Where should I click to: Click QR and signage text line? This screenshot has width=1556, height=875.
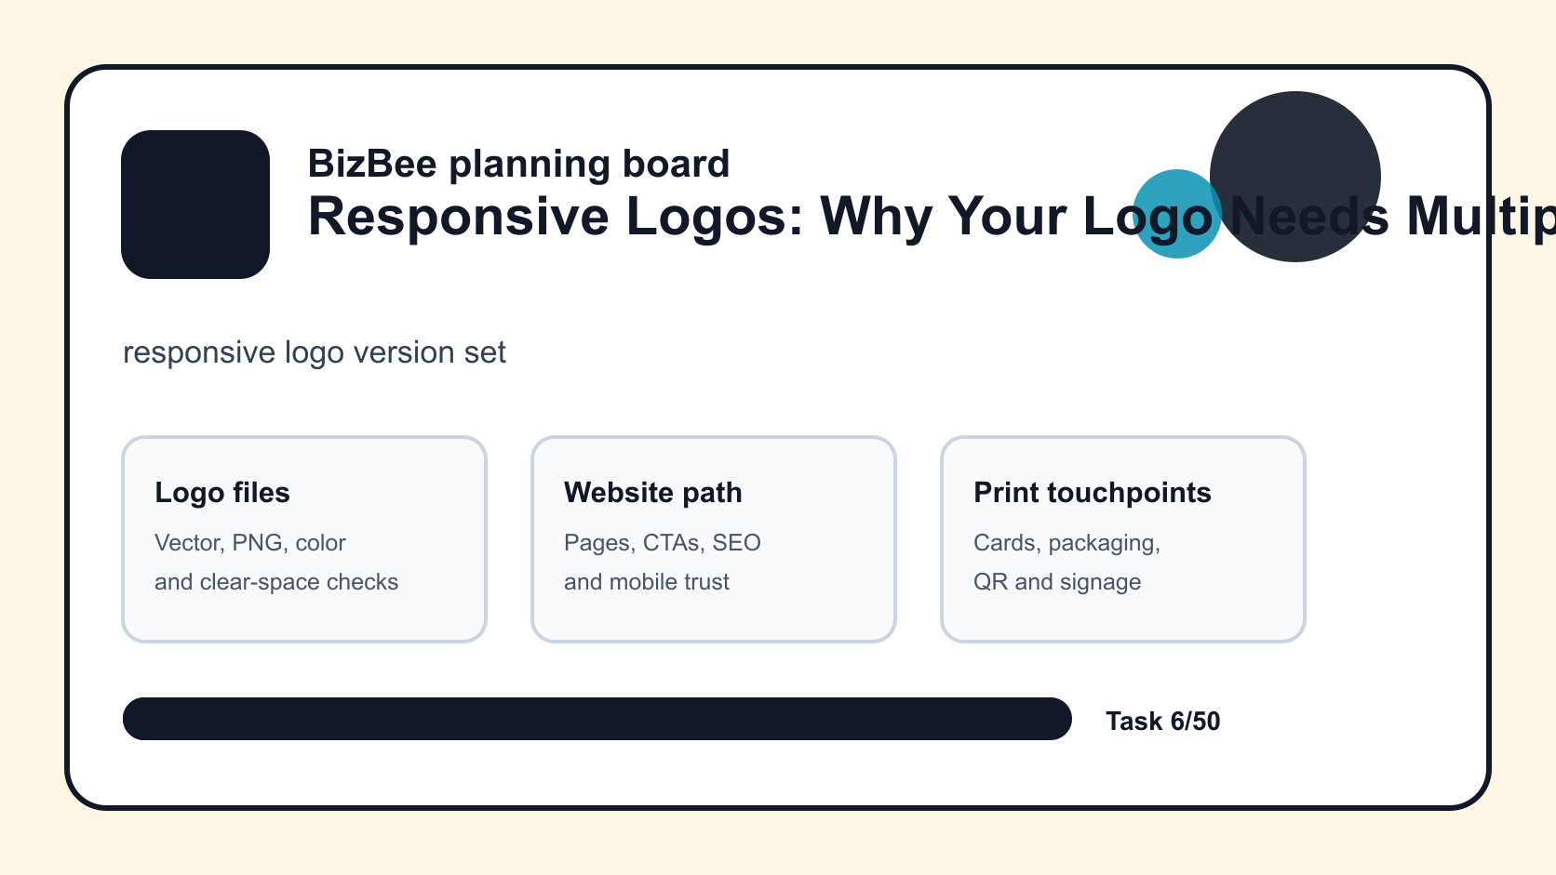(1057, 582)
